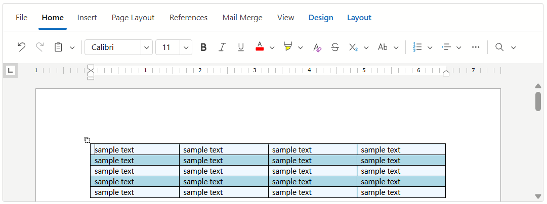Expand the font size dropdown

(186, 47)
